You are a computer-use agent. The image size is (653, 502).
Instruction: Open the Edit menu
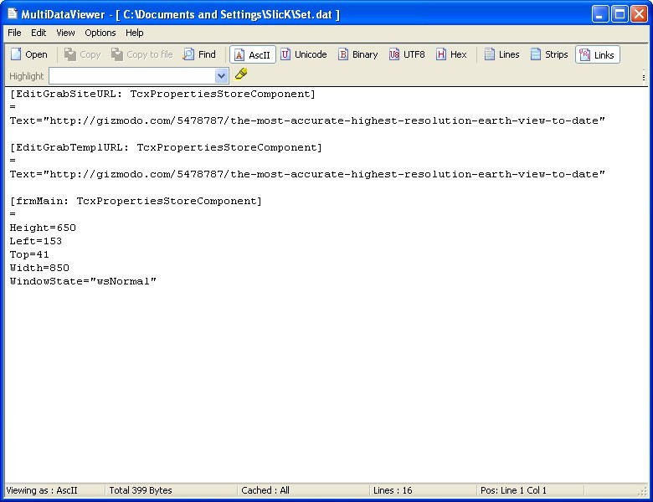39,33
